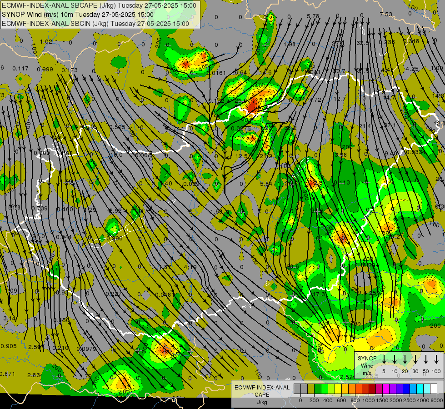Click the '2000' tick on the CAPE scale
Screen dimensions: 445x409
(396, 400)
